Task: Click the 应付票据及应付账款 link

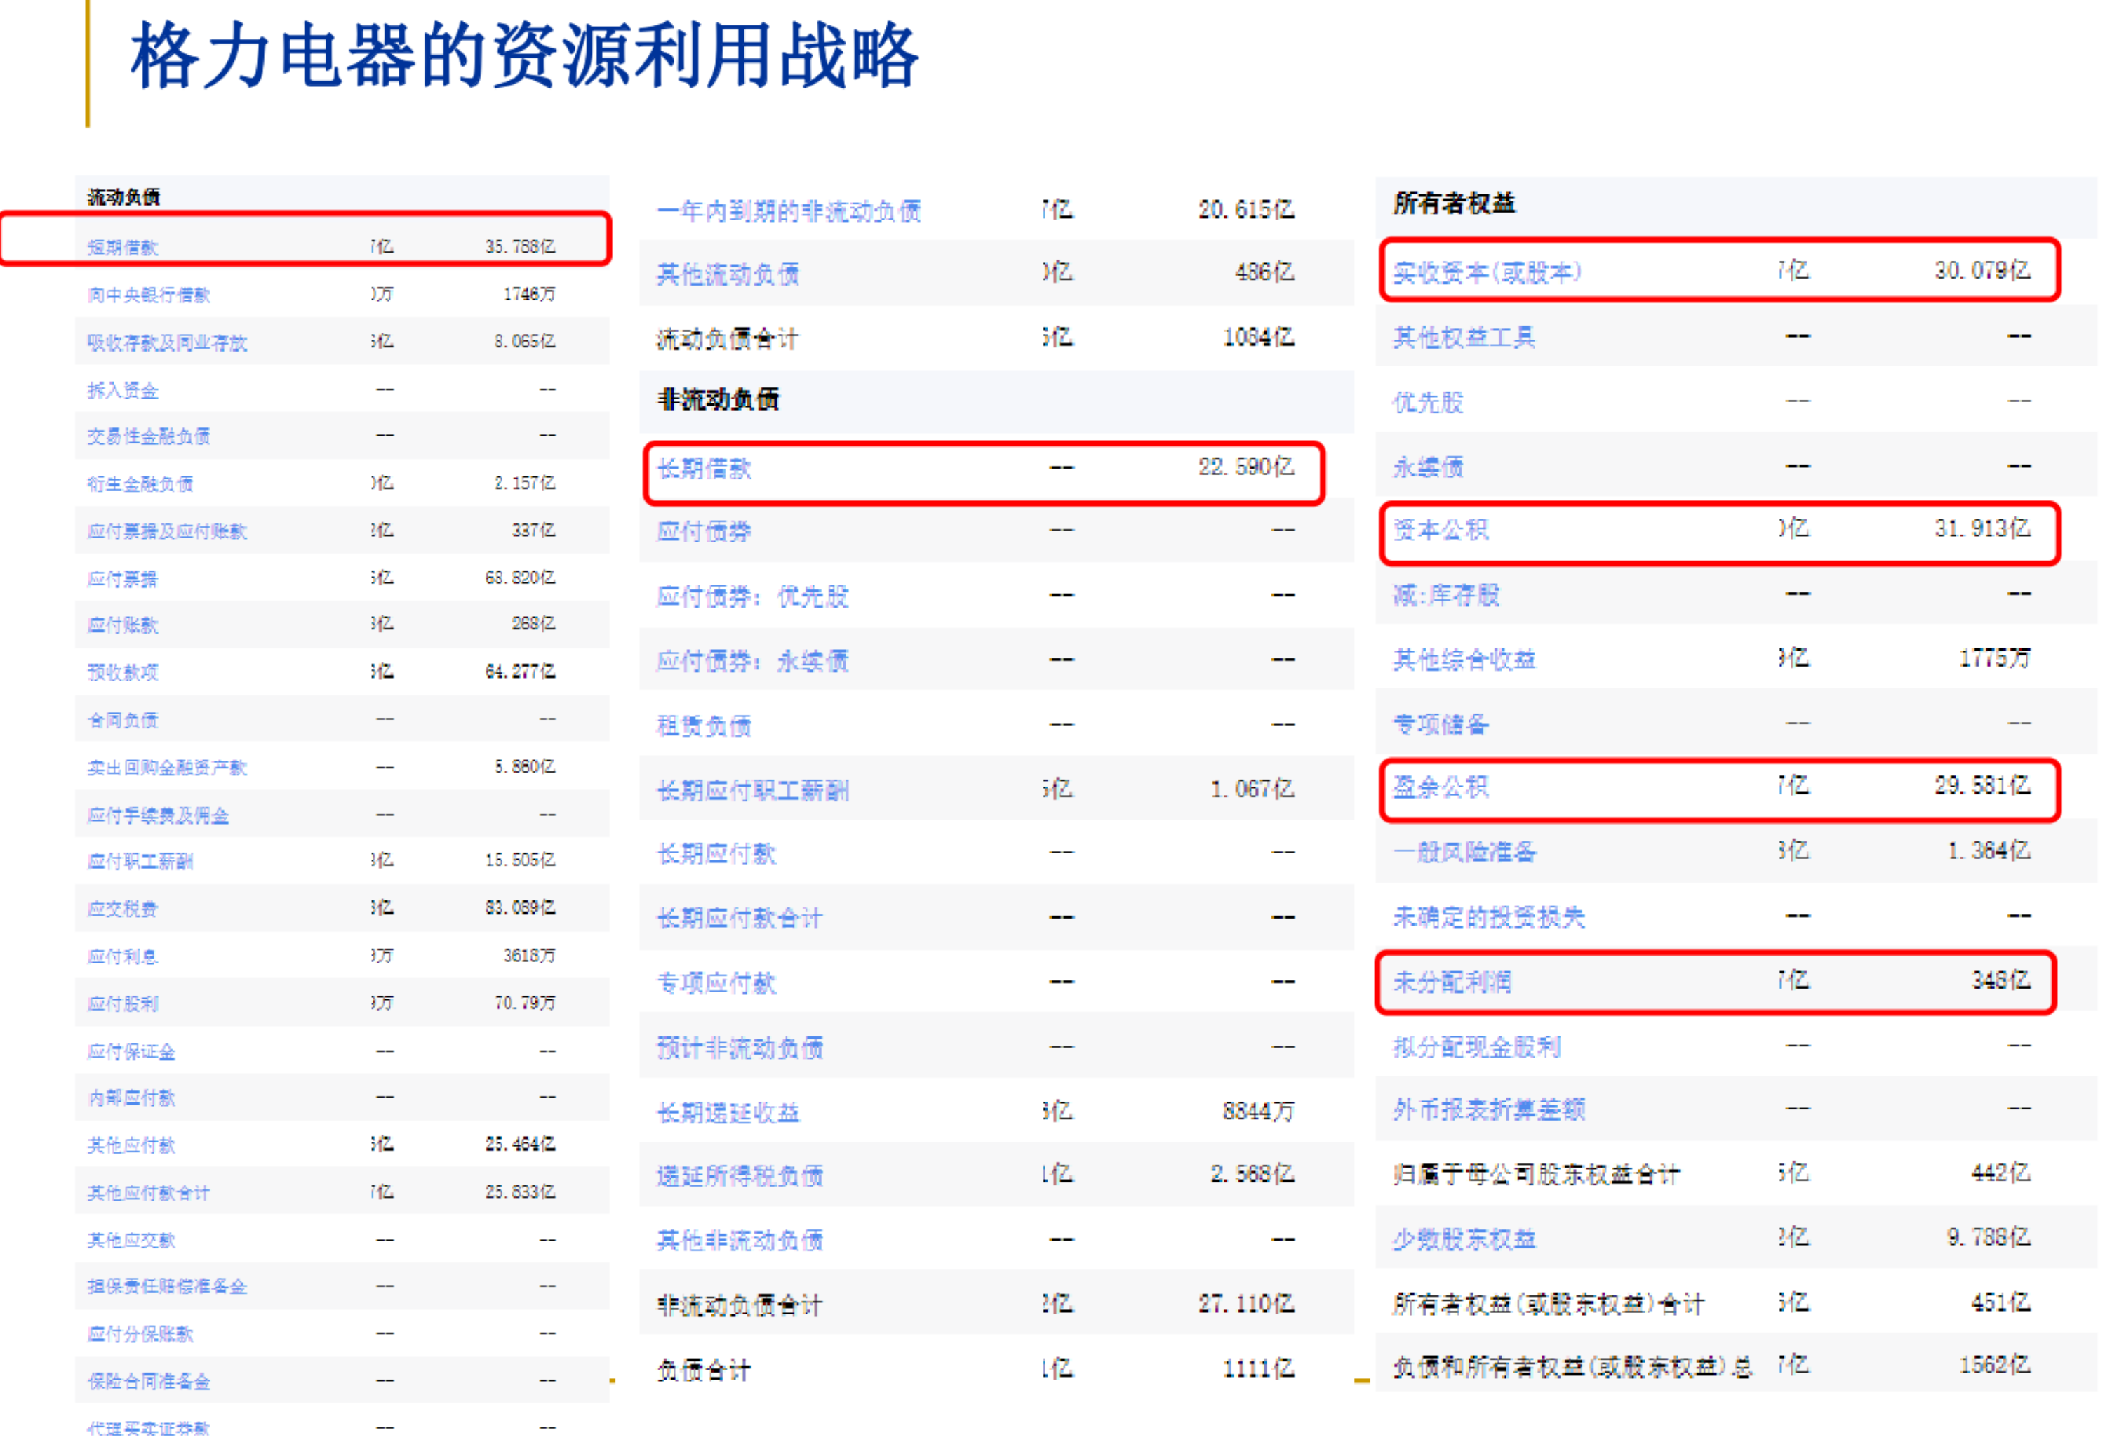Action: (168, 531)
